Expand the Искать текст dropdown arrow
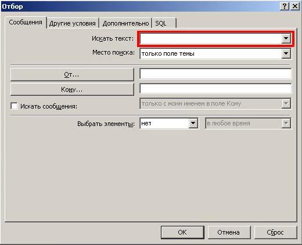The height and width of the screenshot is (245, 302). pyautogui.click(x=286, y=38)
